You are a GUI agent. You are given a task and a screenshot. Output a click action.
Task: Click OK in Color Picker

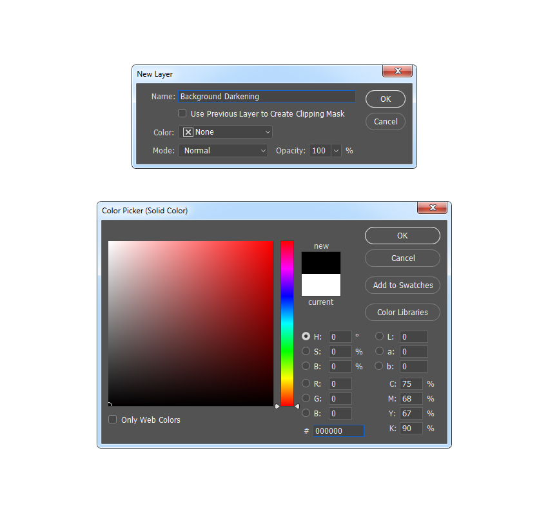pos(402,235)
